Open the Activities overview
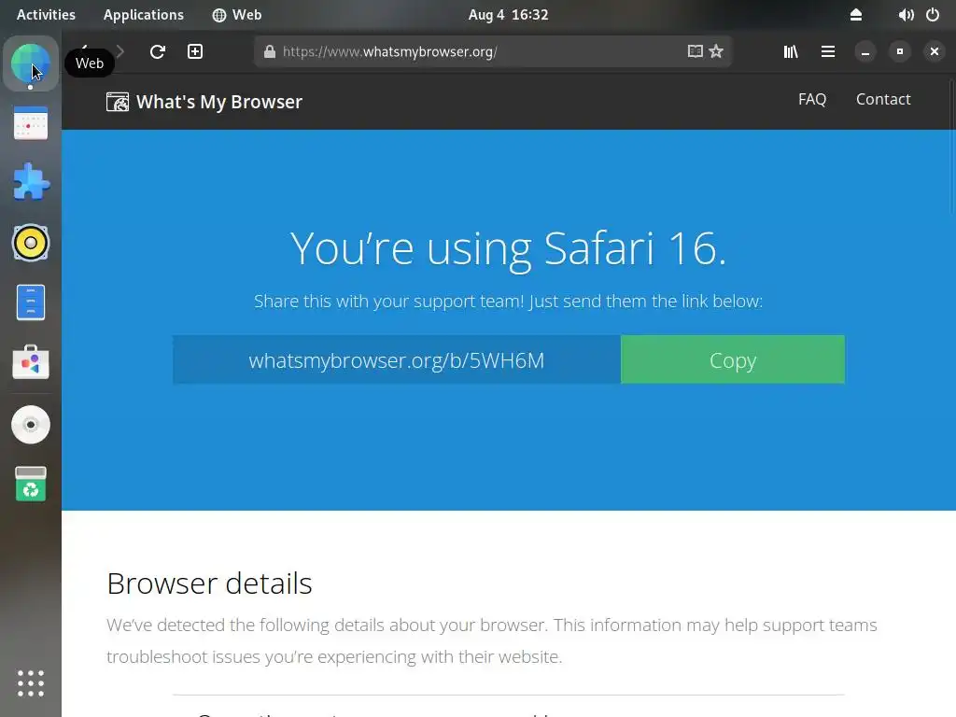Viewport: 956px width, 717px height. [x=46, y=15]
